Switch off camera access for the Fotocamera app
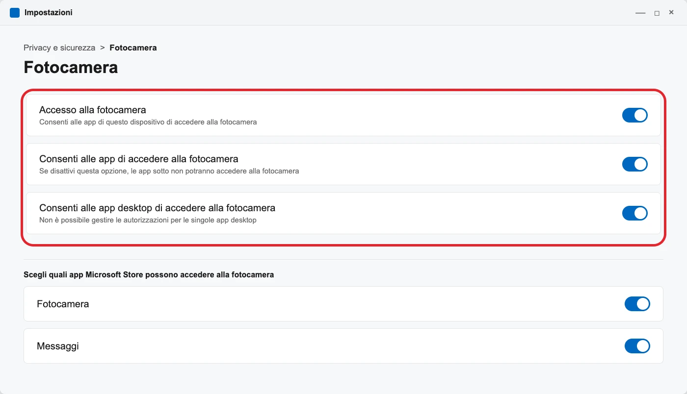The width and height of the screenshot is (687, 394). pyautogui.click(x=637, y=304)
